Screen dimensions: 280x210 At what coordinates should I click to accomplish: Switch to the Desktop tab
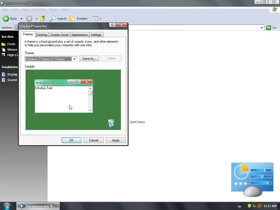pos(42,35)
